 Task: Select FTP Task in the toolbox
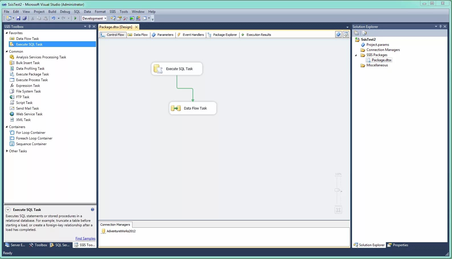coord(23,97)
